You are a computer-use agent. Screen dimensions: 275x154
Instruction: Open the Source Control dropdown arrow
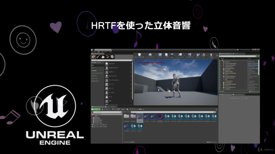point(156,56)
